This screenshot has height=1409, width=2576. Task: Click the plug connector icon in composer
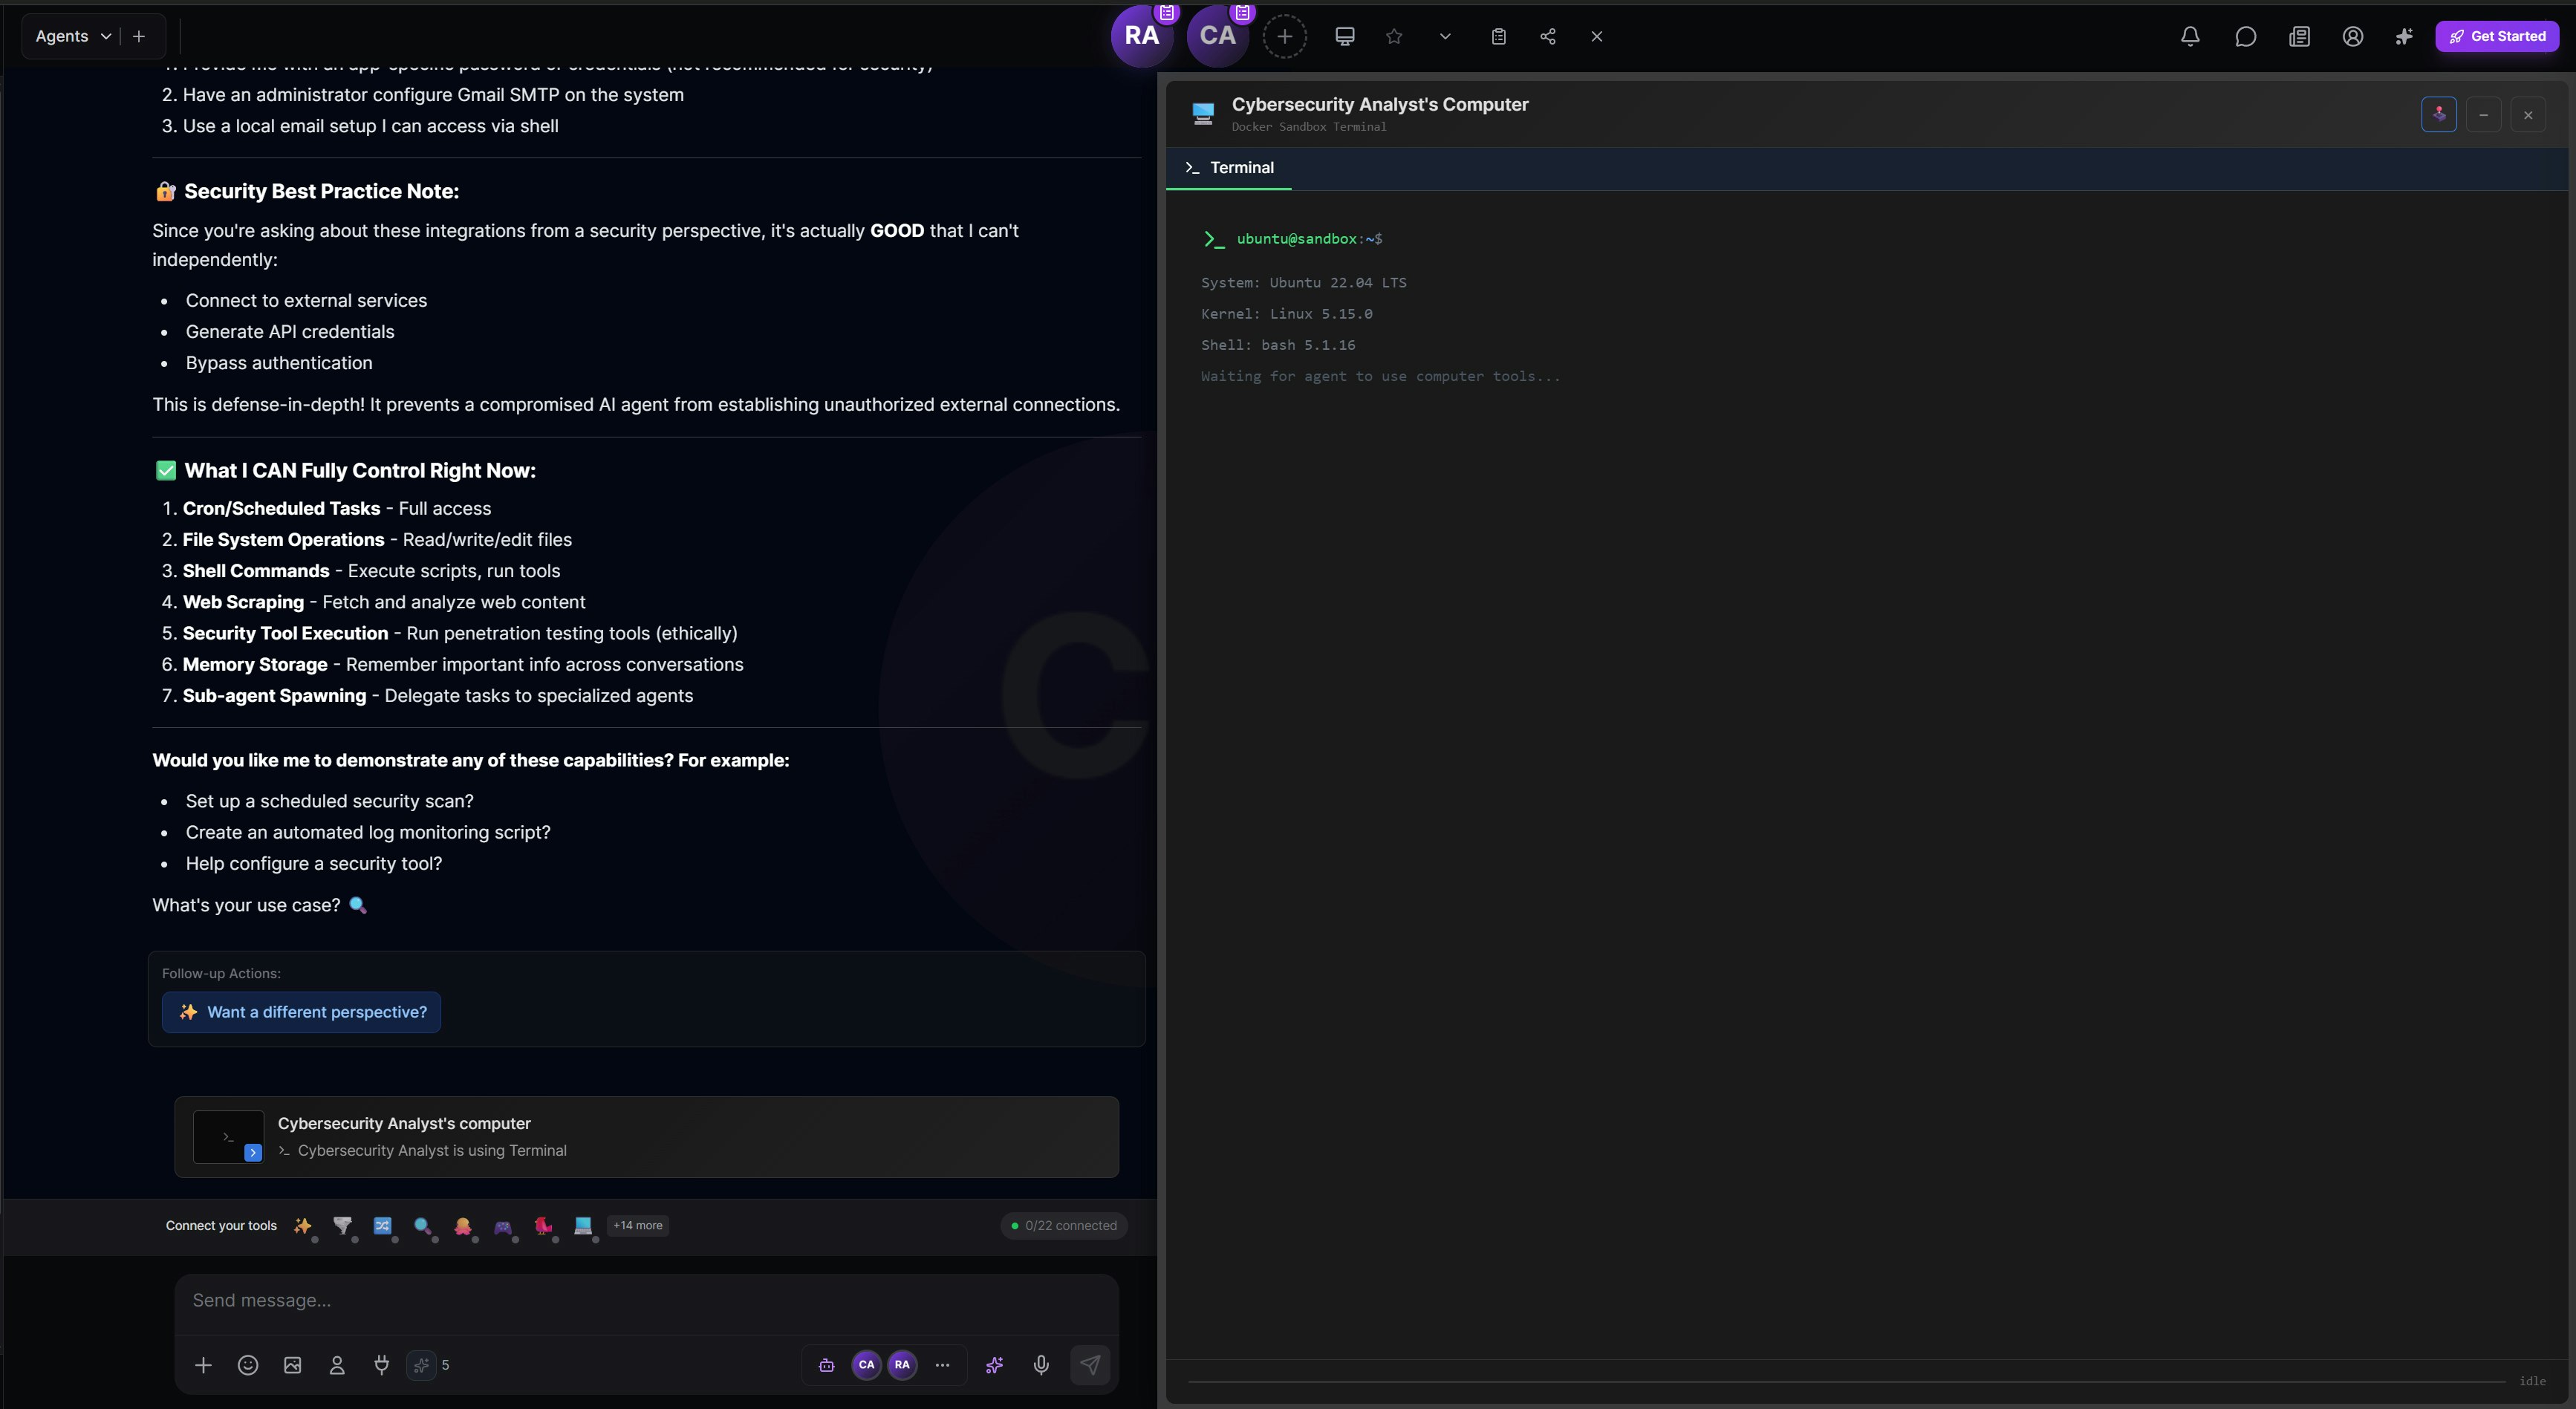(x=381, y=1365)
